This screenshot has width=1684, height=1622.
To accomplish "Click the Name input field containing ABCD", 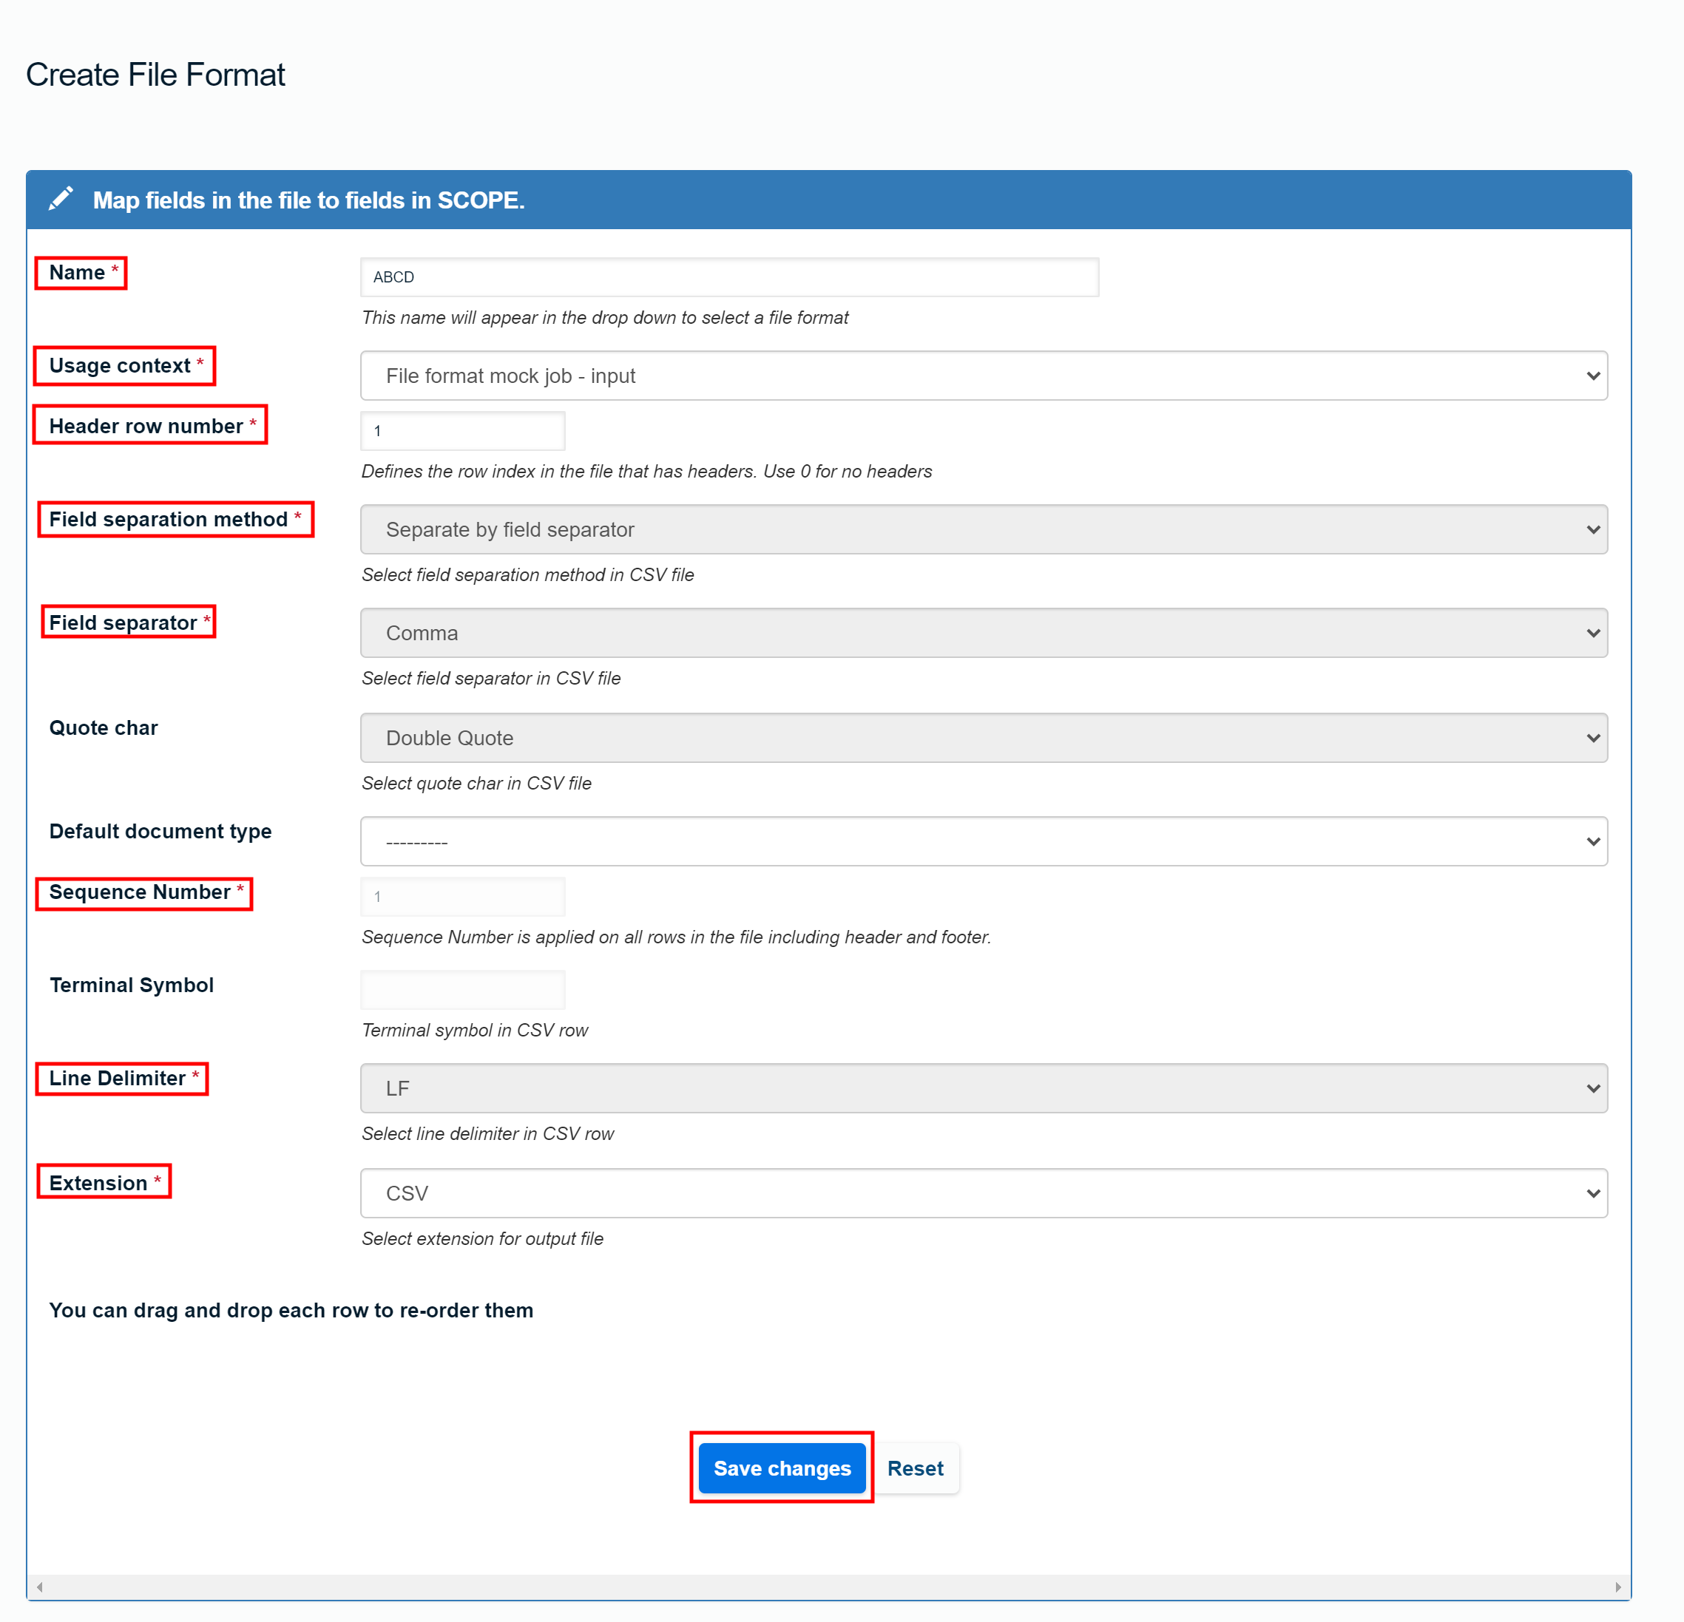I will (x=729, y=277).
